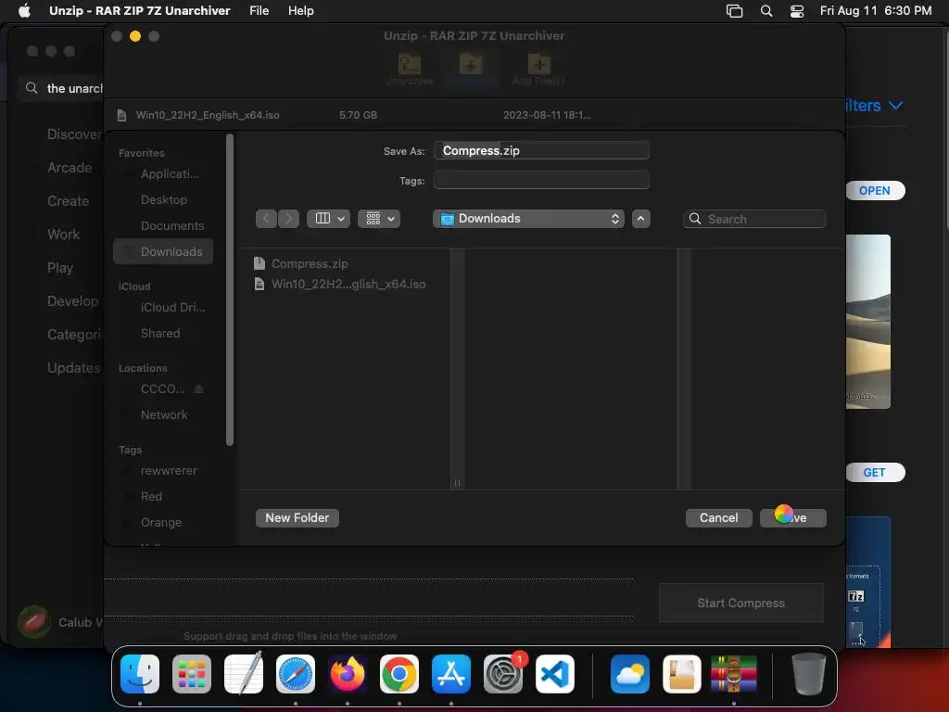Open the Trash in the Dock
Image resolution: width=949 pixels, height=712 pixels.
click(x=808, y=674)
